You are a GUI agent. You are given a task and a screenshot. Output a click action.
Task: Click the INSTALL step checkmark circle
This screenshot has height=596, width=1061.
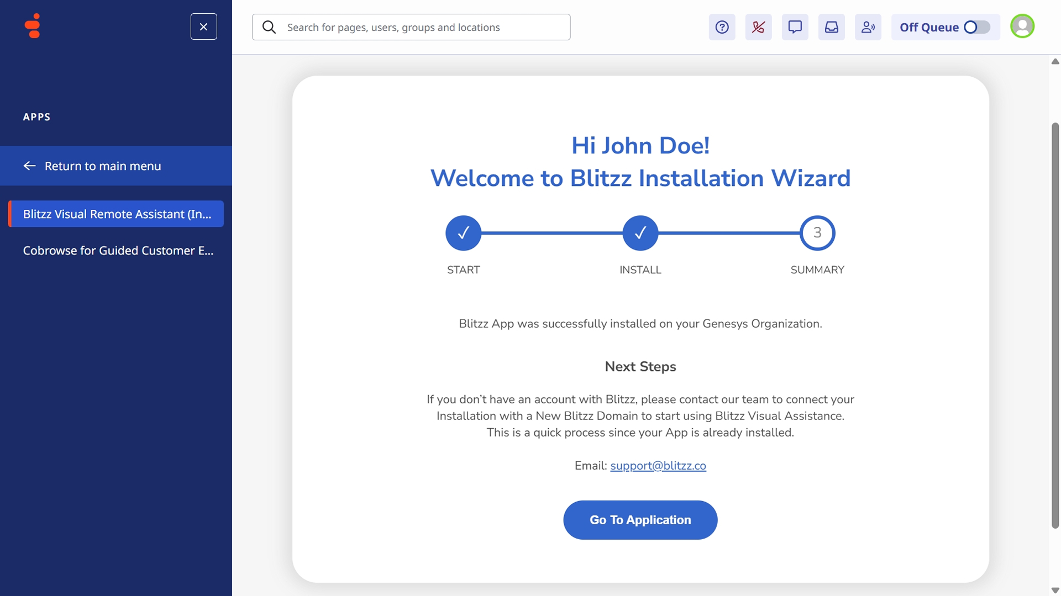point(640,233)
